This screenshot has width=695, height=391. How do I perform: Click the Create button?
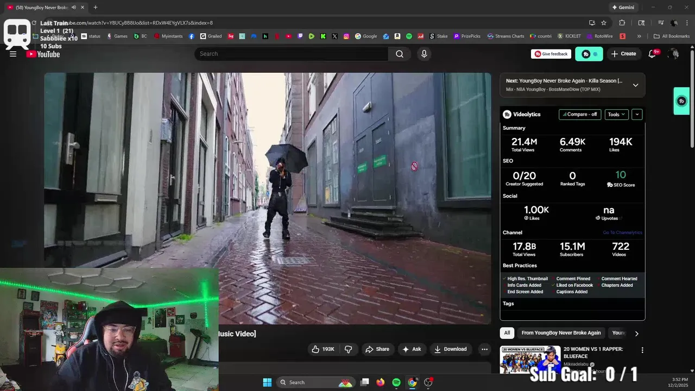tap(623, 54)
